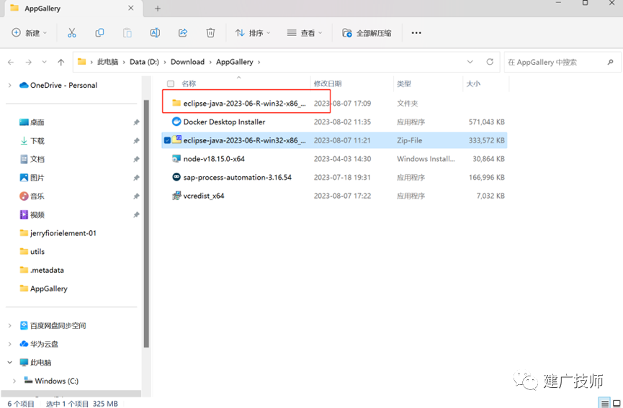Click the Rename icon in toolbar
This screenshot has width=623, height=408.
[155, 33]
